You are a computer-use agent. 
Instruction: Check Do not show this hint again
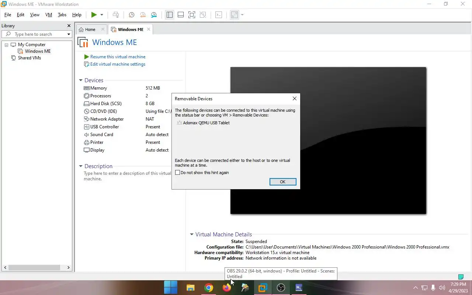tap(178, 173)
